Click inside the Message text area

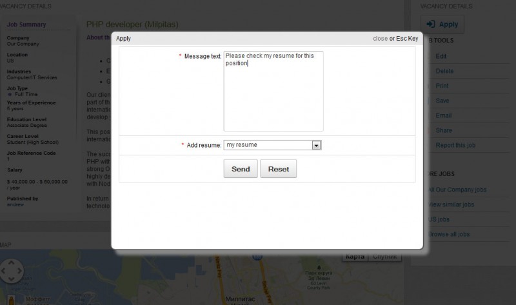pos(273,91)
